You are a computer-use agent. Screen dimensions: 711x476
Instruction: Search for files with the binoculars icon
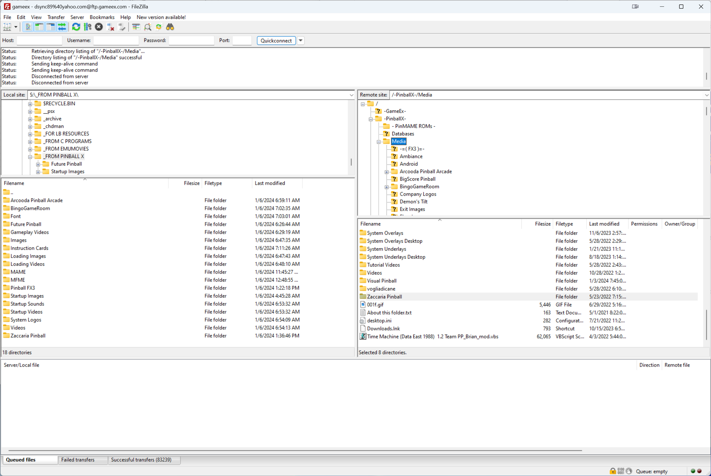coord(170,27)
